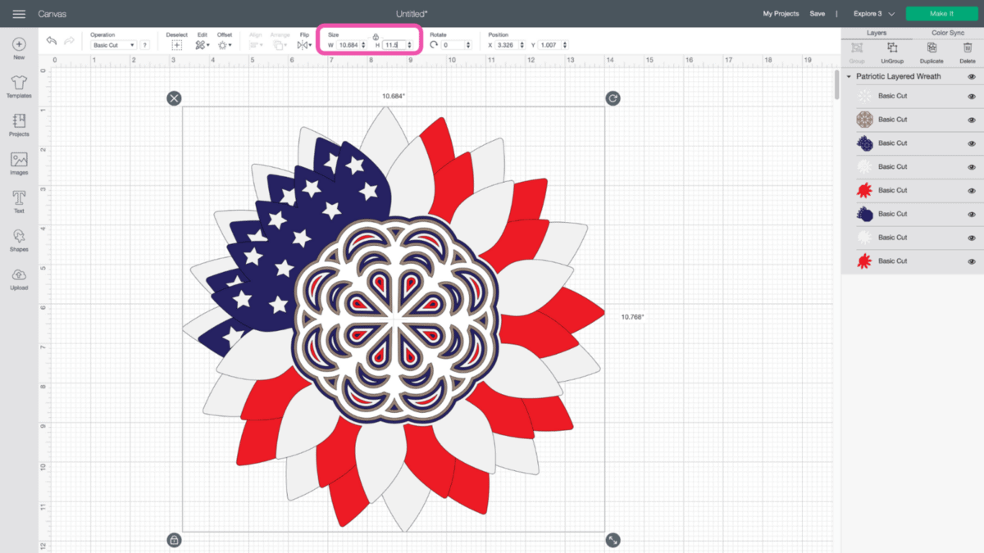Select the upper red layer thumbnail
Image resolution: width=984 pixels, height=553 pixels.
864,191
